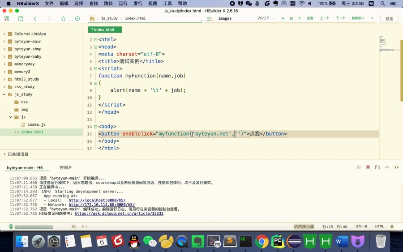This screenshot has width=403, height=252.
Task: Click the editor vertical scrollbar thumb
Action: pos(402,71)
